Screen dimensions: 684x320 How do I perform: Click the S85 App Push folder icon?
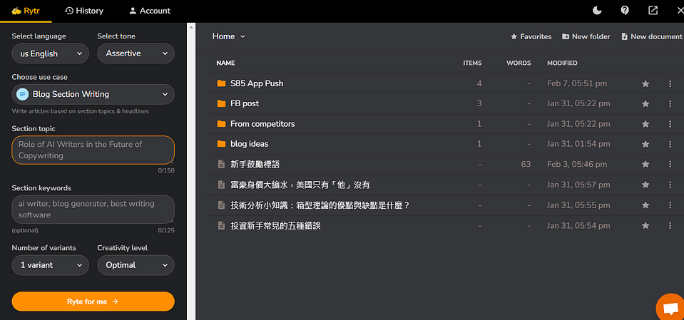tap(221, 83)
